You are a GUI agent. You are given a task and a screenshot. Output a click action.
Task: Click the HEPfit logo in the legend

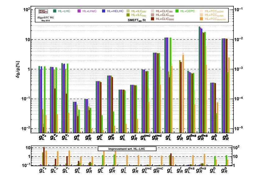tap(43, 11)
